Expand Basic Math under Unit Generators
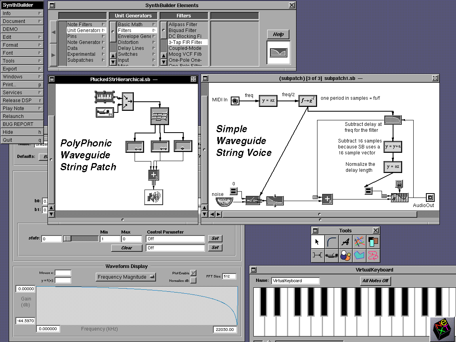The width and height of the screenshot is (456, 342). click(x=137, y=25)
